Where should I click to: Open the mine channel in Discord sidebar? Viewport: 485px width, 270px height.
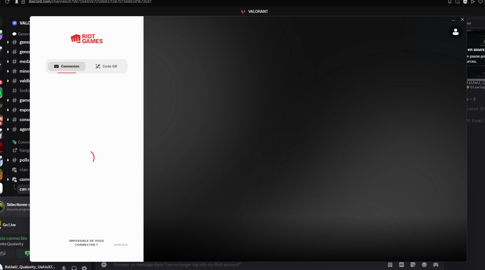(21, 71)
